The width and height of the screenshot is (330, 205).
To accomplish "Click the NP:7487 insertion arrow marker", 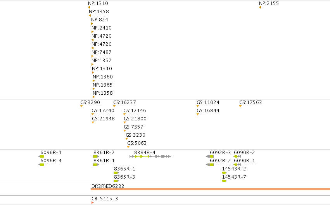I will (92, 56).
